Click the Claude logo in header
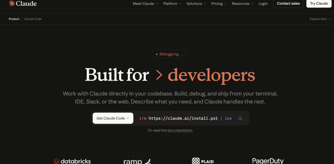Image resolution: width=334 pixels, height=164 pixels. pos(23,4)
